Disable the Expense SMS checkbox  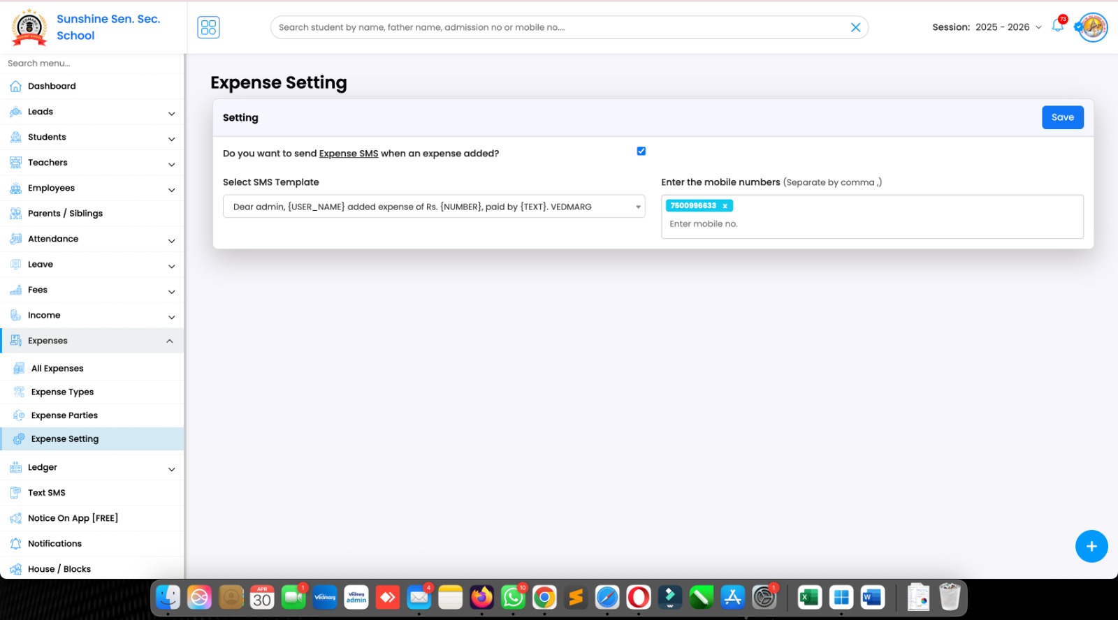tap(641, 151)
